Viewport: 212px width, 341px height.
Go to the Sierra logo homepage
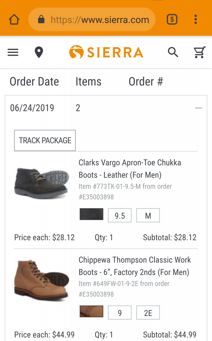(x=106, y=52)
